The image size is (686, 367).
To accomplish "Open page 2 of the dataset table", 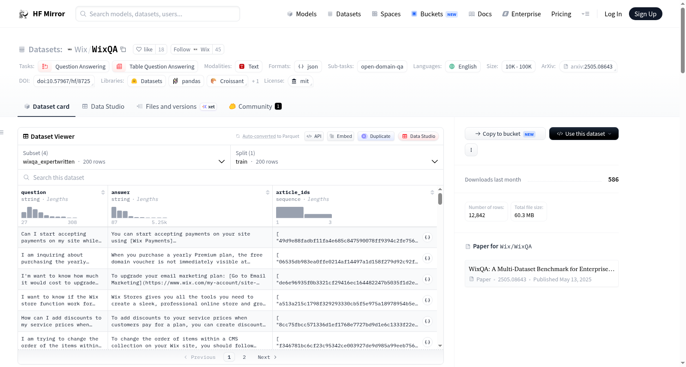I will pos(244,357).
